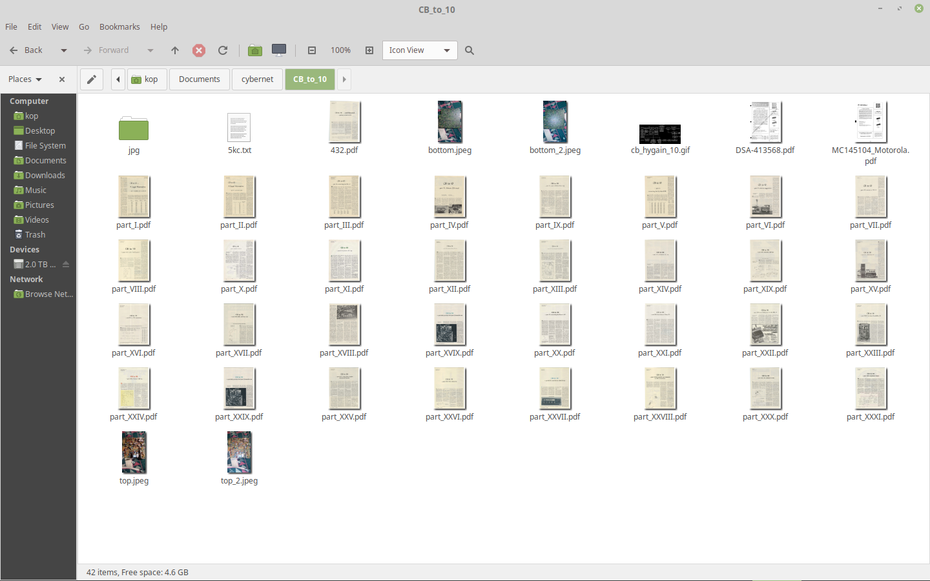Show the desktop location via the toolbar icon
The width and height of the screenshot is (930, 581).
[278, 50]
